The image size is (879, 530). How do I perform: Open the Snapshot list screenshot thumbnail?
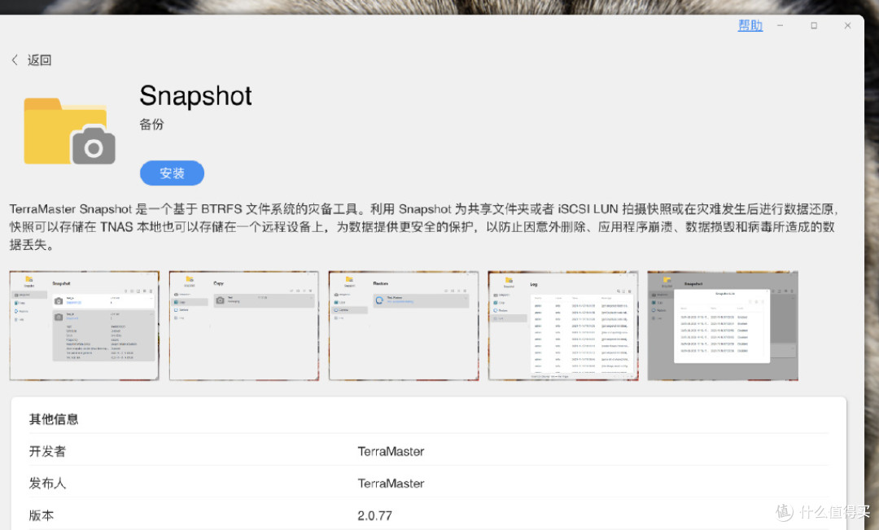pyautogui.click(x=84, y=326)
